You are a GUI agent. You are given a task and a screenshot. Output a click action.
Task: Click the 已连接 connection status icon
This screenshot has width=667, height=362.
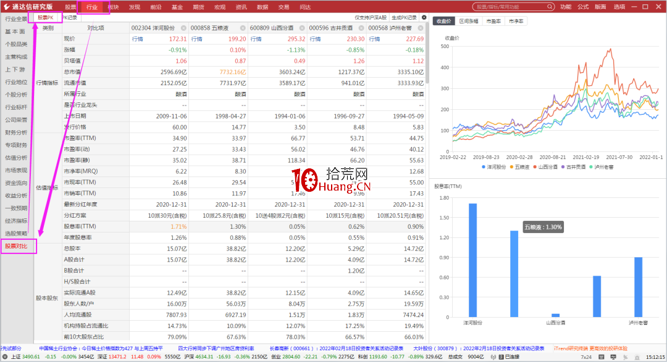[501, 357]
